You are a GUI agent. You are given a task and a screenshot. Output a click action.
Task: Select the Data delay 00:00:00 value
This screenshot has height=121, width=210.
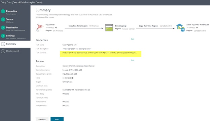(66, 94)
